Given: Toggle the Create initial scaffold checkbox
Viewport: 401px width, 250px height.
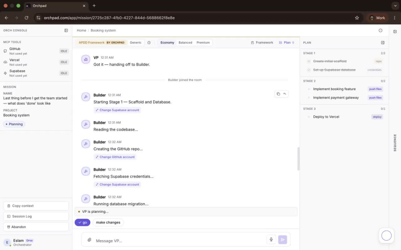Looking at the screenshot, I should 309,61.
